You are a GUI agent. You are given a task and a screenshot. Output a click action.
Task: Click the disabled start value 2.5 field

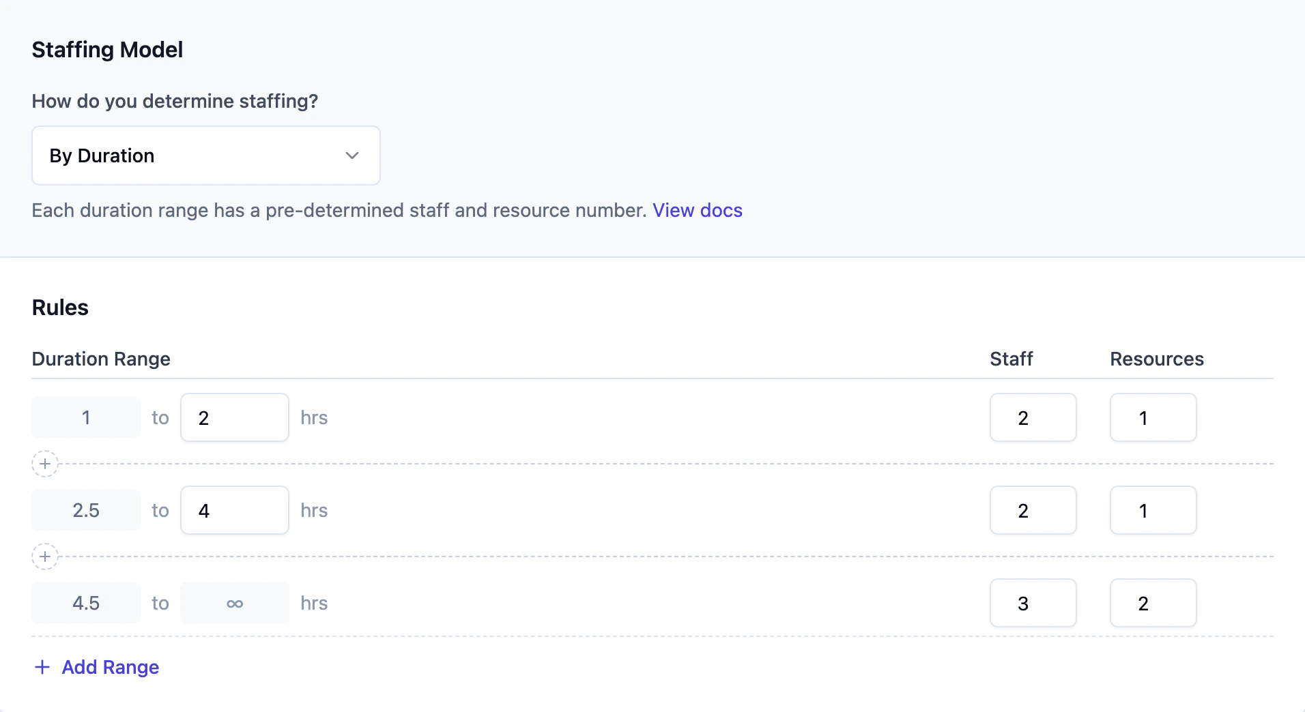coord(86,510)
